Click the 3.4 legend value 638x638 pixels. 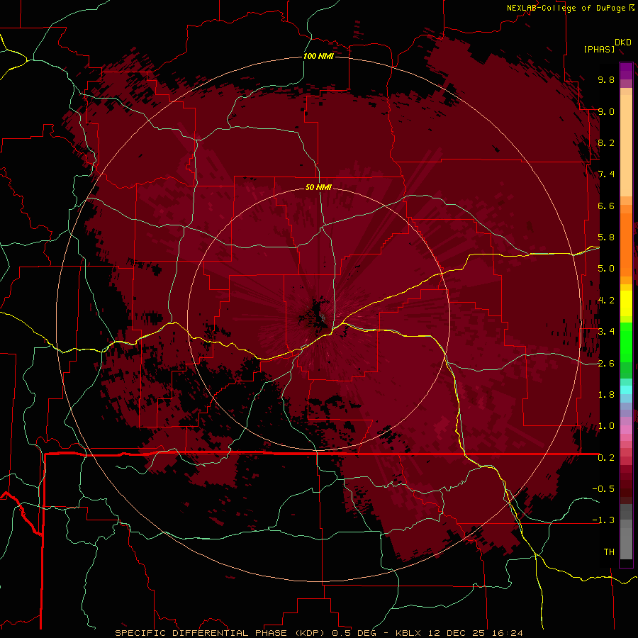coord(606,332)
